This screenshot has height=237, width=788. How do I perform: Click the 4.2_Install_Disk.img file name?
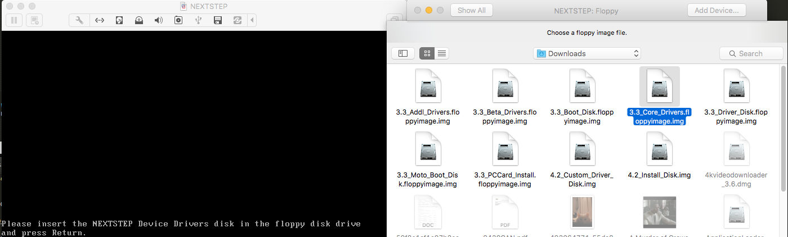[x=659, y=175]
